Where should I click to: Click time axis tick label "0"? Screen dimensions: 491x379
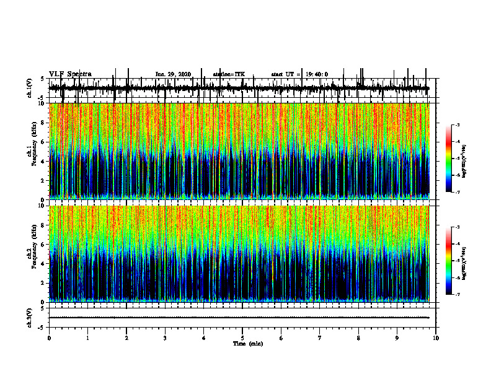49,338
